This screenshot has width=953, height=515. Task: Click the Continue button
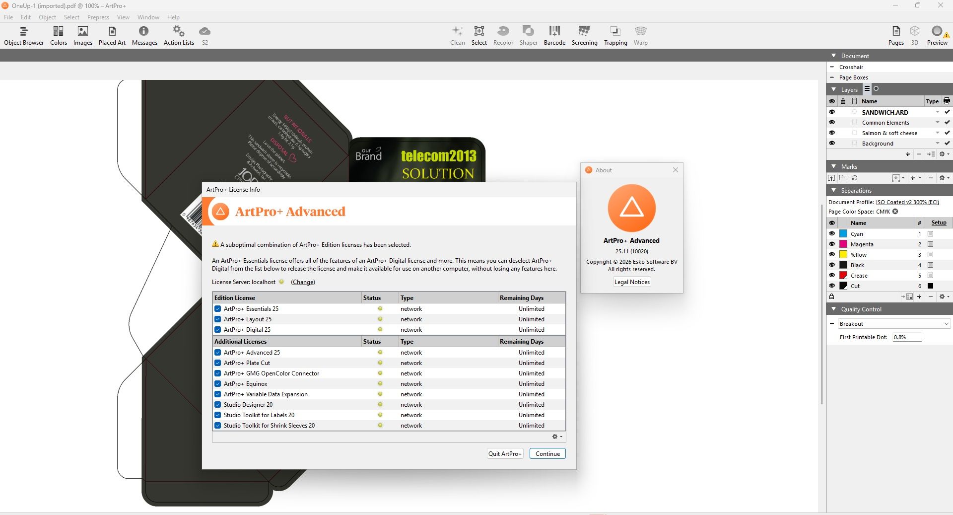pyautogui.click(x=547, y=454)
